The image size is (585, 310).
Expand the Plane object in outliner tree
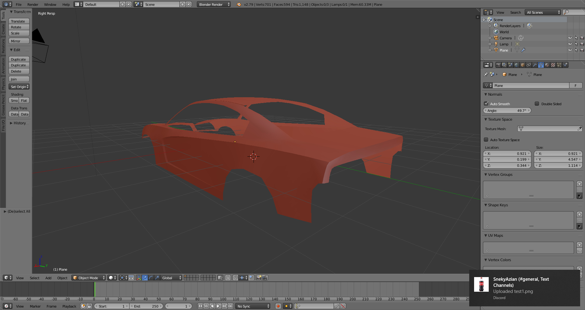(490, 50)
